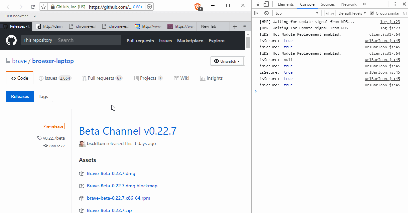Image resolution: width=408 pixels, height=213 pixels.
Task: Open the repository Code tab
Action: click(x=19, y=78)
